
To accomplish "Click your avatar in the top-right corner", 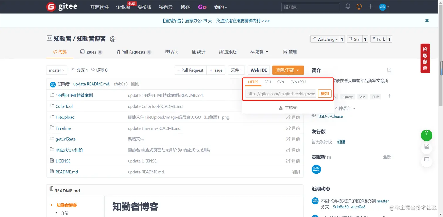I will click(383, 7).
